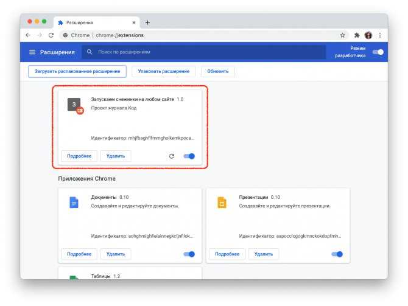This screenshot has height=306, width=408.
Task: Click the search magnifier icon
Action: click(90, 52)
